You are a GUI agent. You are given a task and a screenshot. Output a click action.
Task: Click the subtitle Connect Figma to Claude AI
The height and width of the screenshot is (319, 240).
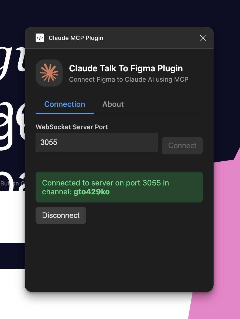coord(129,79)
